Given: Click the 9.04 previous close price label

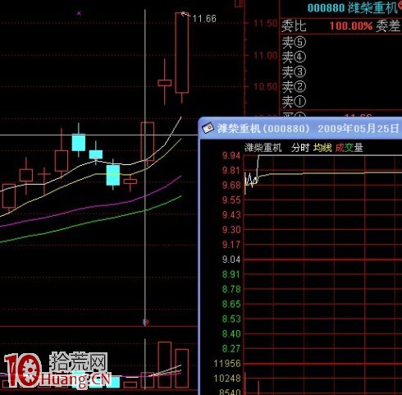Looking at the screenshot, I should [x=231, y=260].
